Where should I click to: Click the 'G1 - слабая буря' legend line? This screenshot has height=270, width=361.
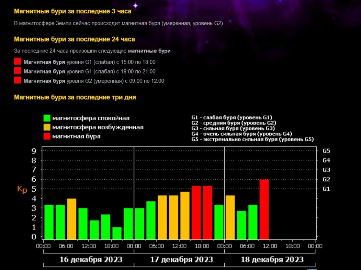(232, 117)
